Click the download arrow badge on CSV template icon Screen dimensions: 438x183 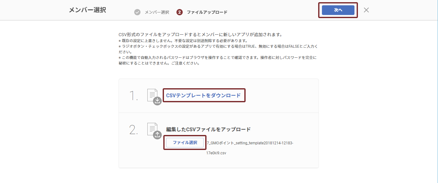[157, 101]
